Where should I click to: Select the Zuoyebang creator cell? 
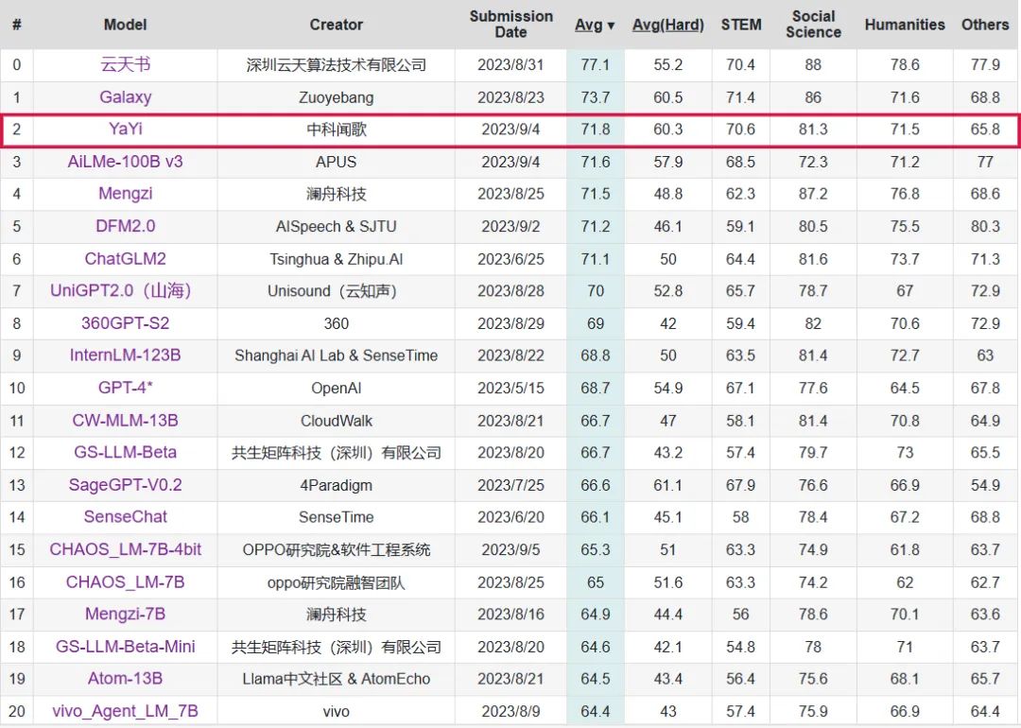point(336,97)
